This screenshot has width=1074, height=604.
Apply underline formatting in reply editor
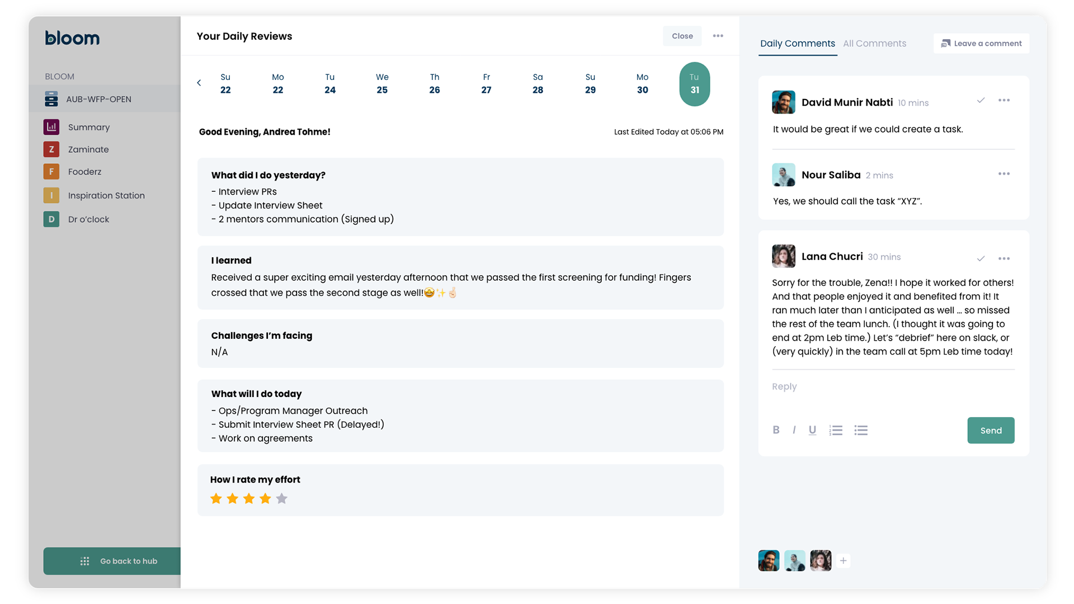[x=812, y=430]
